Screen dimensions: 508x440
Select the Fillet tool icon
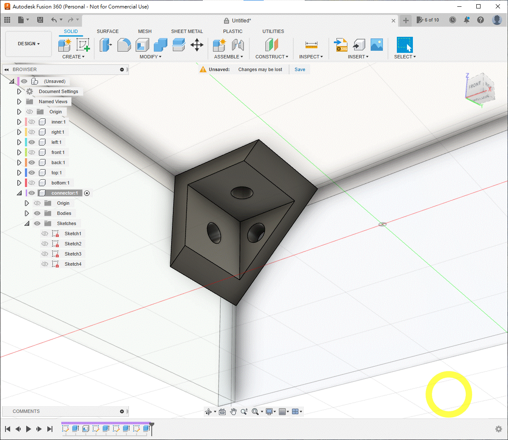(x=124, y=45)
